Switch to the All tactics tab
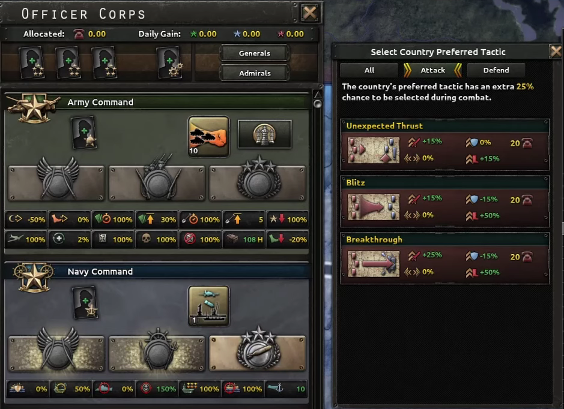 point(369,70)
